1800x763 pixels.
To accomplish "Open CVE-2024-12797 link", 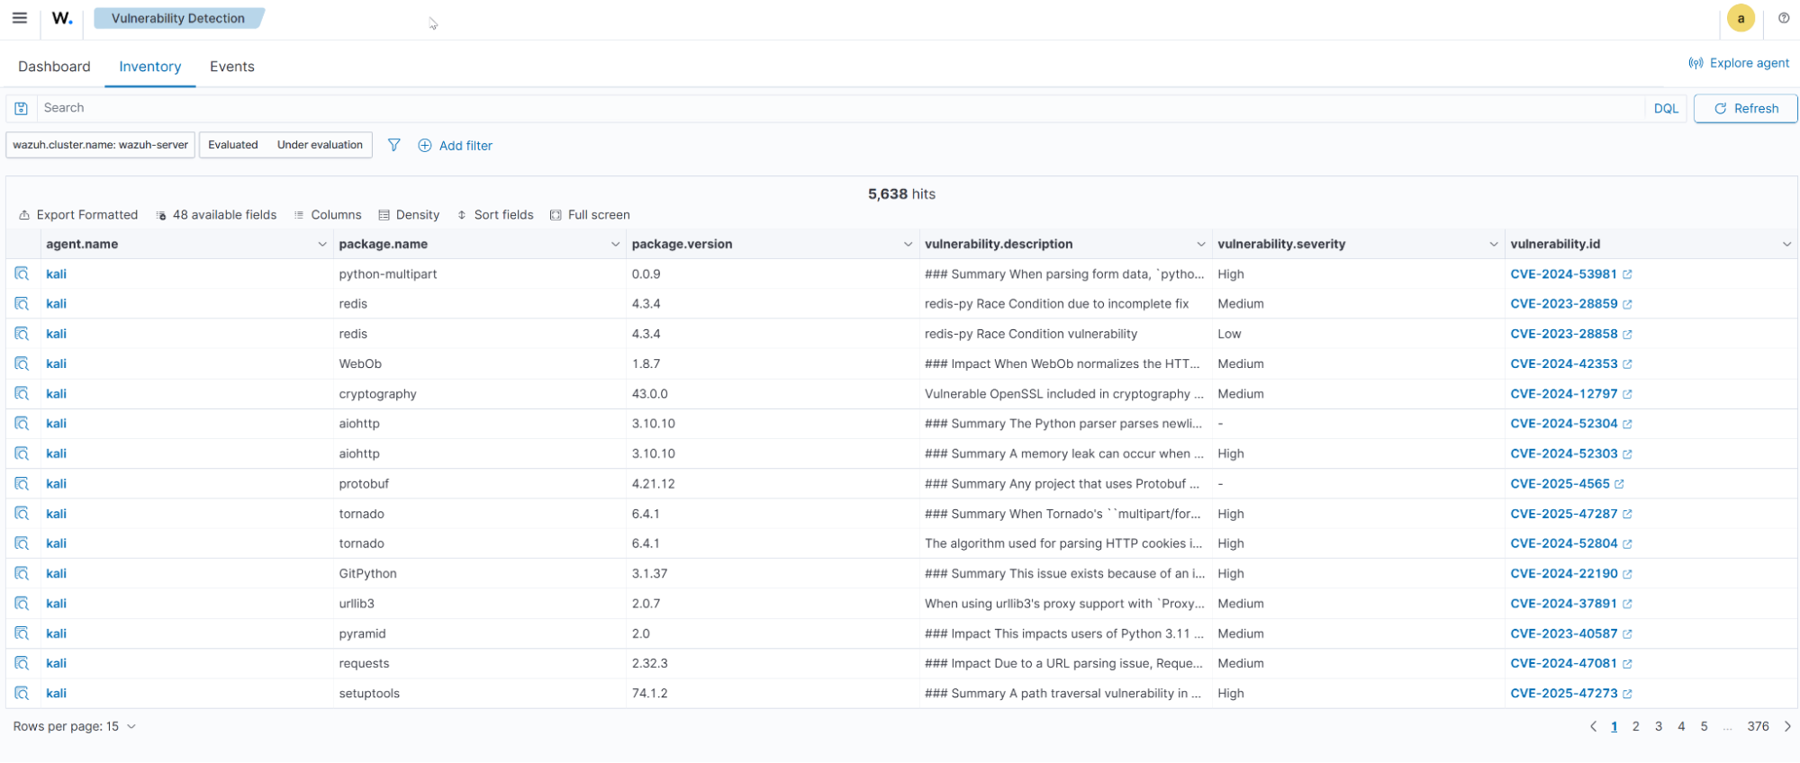I will pyautogui.click(x=1563, y=393).
